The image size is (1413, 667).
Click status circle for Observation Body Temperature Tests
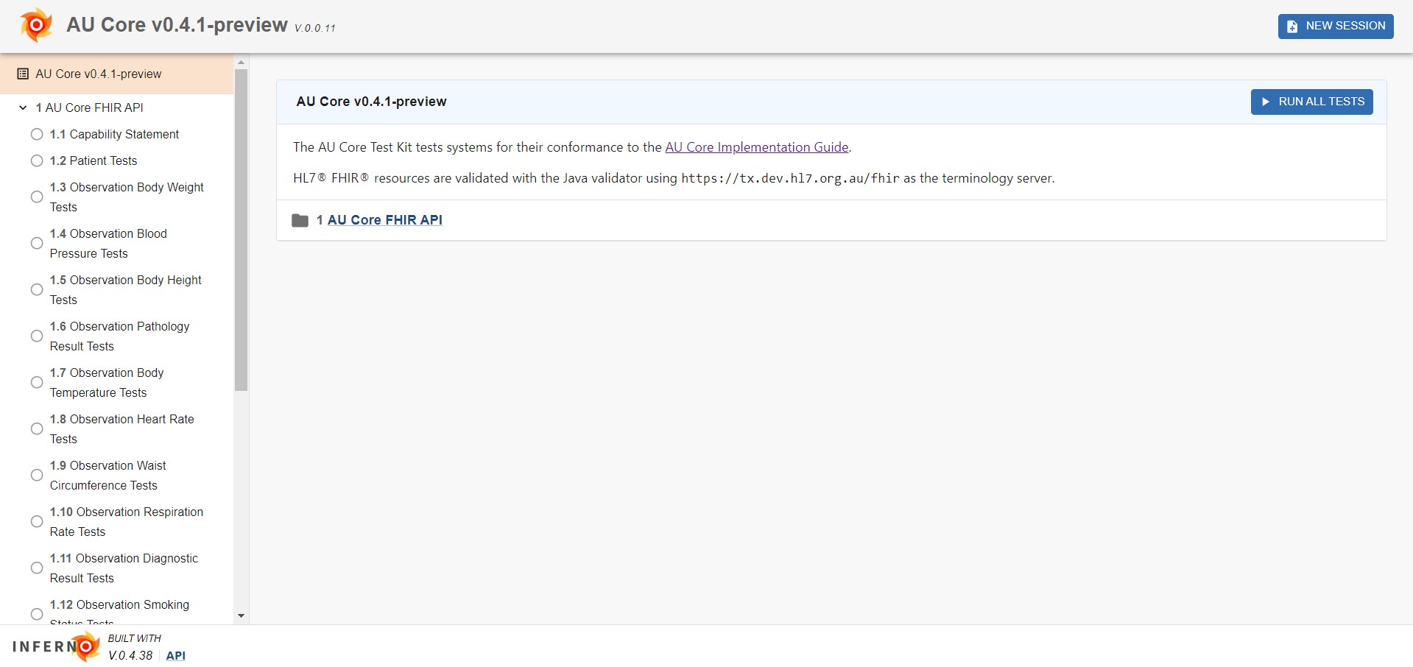(x=37, y=382)
